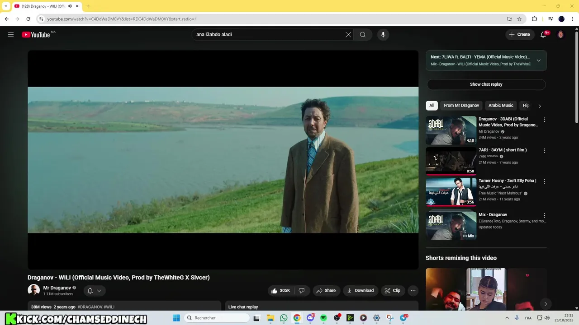
Task: Dislike the WILI video
Action: pos(302,291)
